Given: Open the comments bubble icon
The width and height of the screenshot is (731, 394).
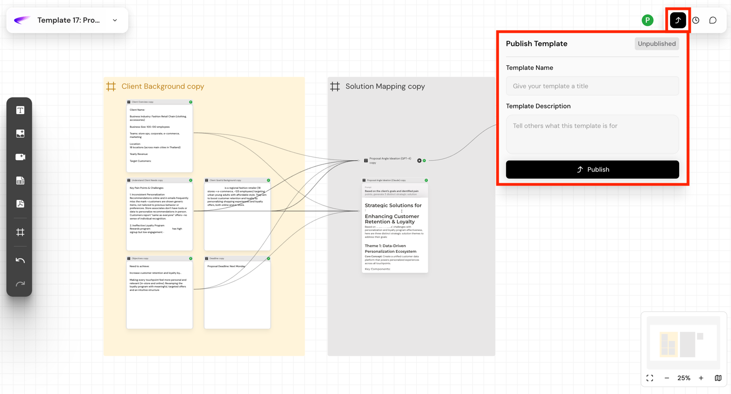Looking at the screenshot, I should coord(713,20).
